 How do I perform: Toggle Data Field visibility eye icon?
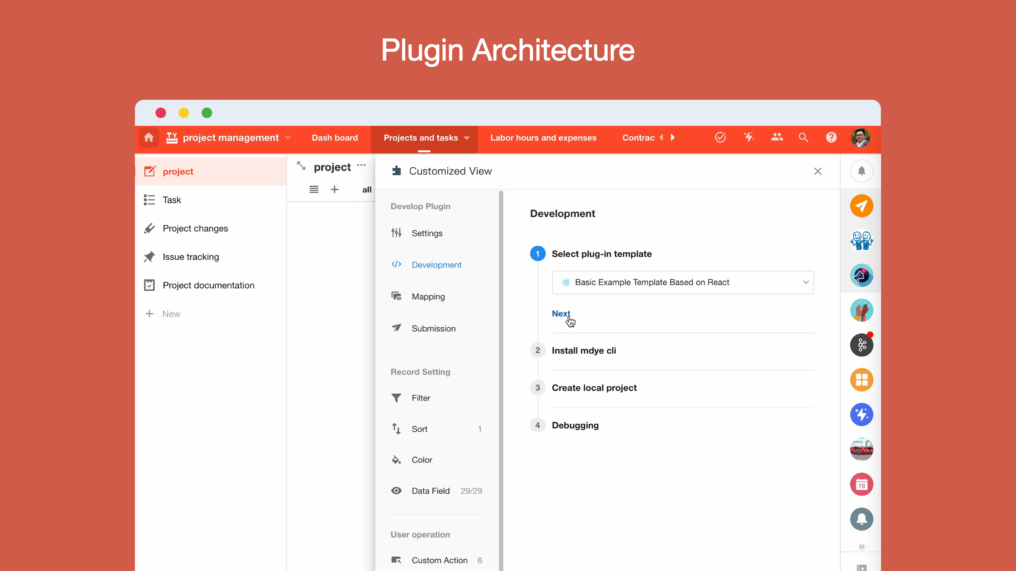[x=396, y=491]
